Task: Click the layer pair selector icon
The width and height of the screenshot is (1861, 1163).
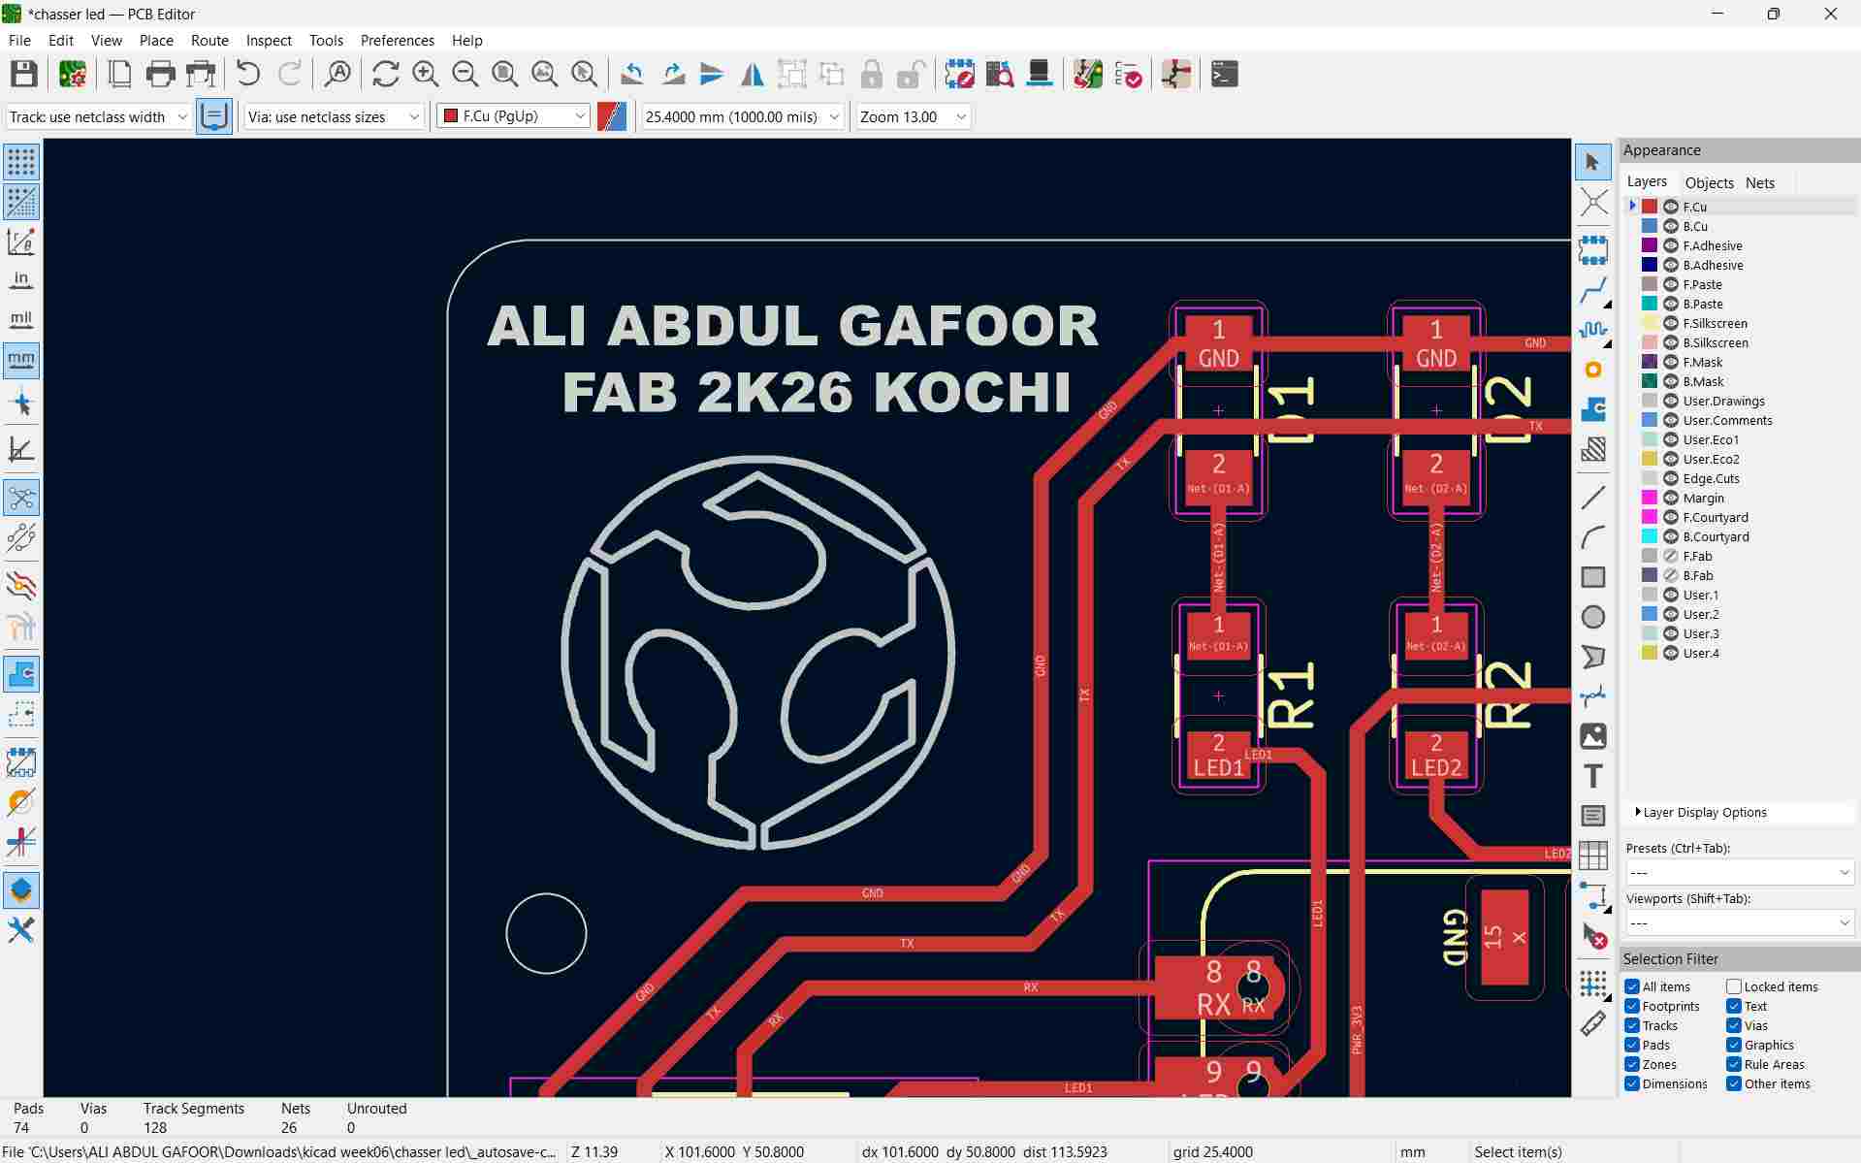Action: point(612,116)
